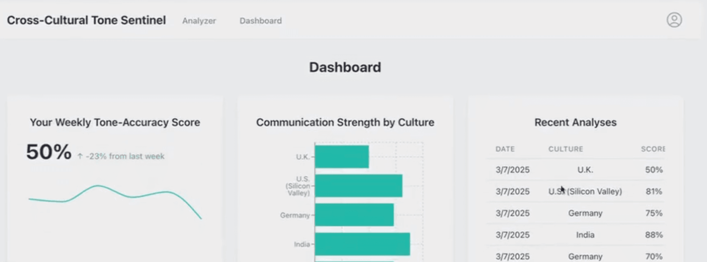Click the 50% weekly score value
Viewport: 707px width, 262px height.
(49, 152)
